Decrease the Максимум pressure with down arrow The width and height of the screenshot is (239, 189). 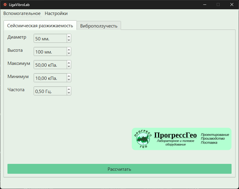[69, 66]
